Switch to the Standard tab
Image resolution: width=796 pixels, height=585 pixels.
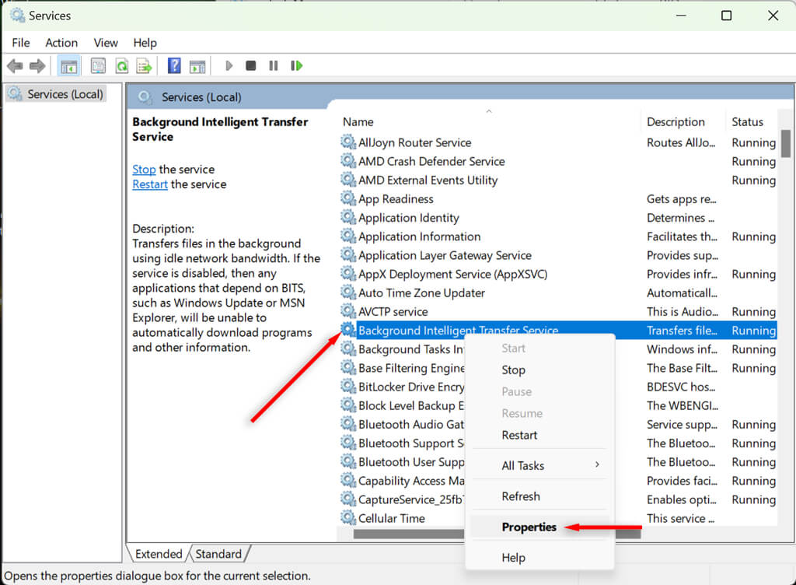click(x=218, y=554)
